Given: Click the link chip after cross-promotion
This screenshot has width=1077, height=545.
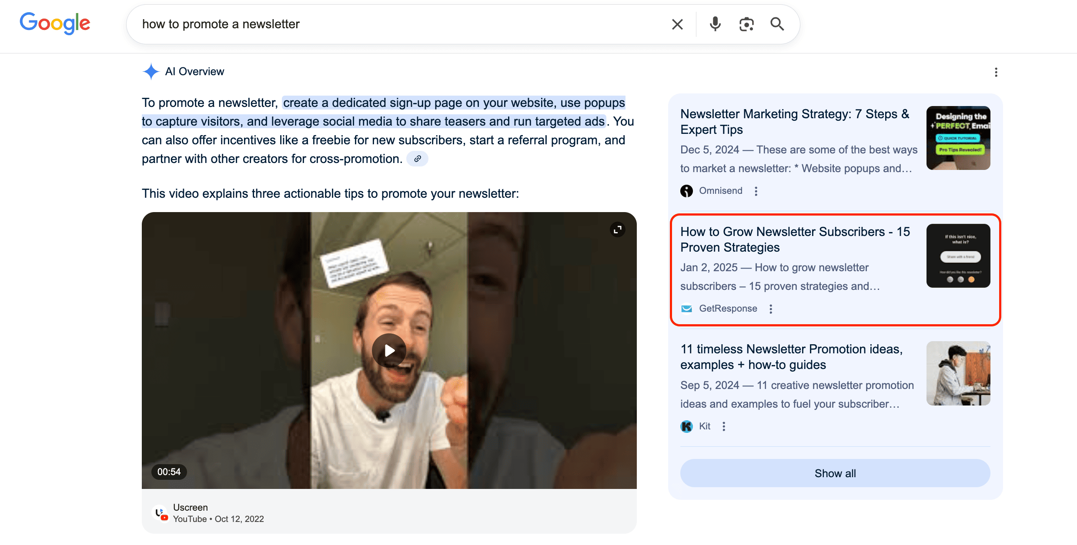Looking at the screenshot, I should 417,159.
